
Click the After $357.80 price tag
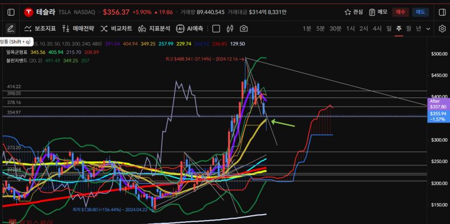tap(438, 104)
